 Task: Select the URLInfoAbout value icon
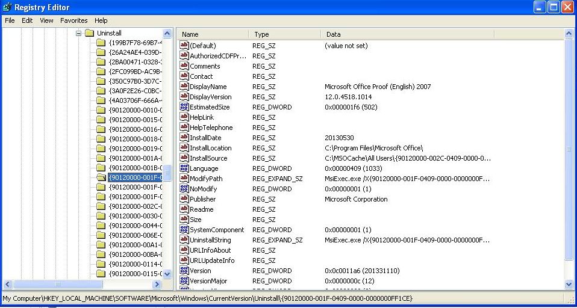pyautogui.click(x=184, y=250)
